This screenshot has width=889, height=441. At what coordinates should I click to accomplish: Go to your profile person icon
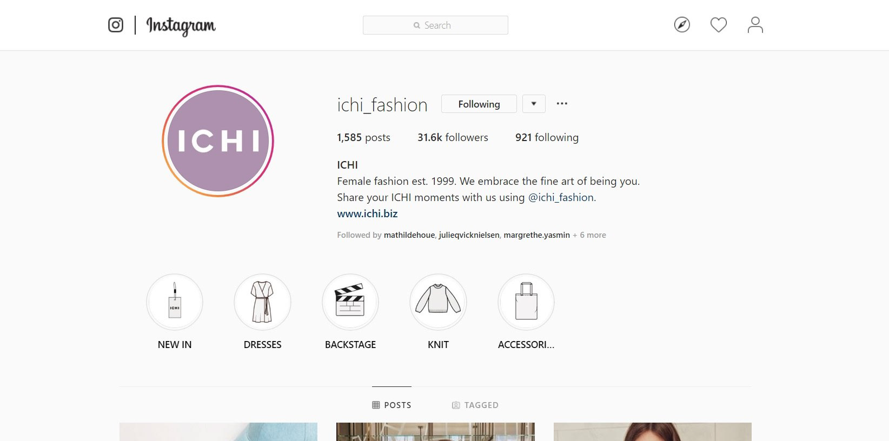click(x=755, y=25)
